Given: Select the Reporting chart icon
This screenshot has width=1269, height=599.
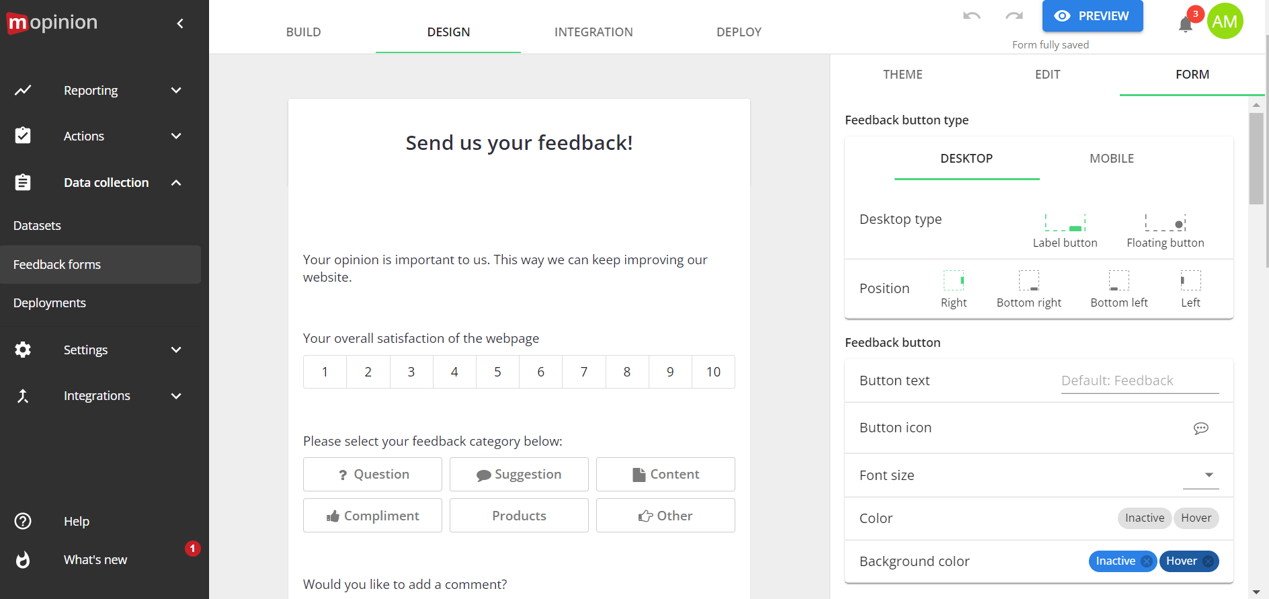Looking at the screenshot, I should (23, 90).
